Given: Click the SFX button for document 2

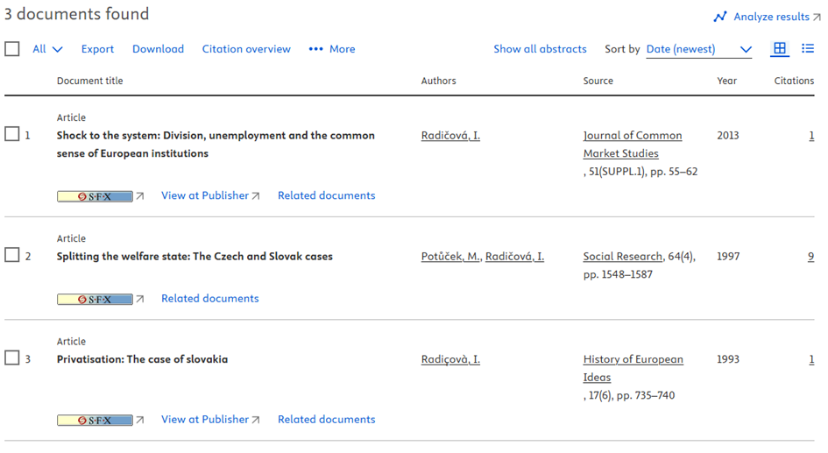Looking at the screenshot, I should pyautogui.click(x=95, y=299).
